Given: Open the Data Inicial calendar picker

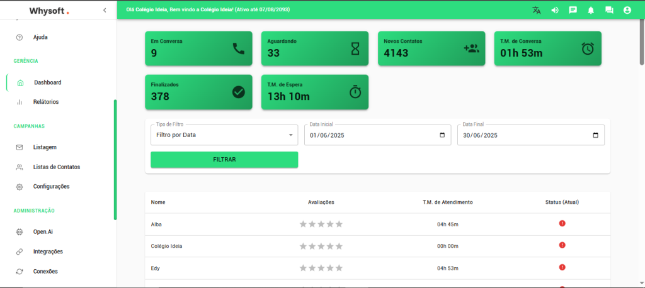Looking at the screenshot, I should tap(442, 135).
